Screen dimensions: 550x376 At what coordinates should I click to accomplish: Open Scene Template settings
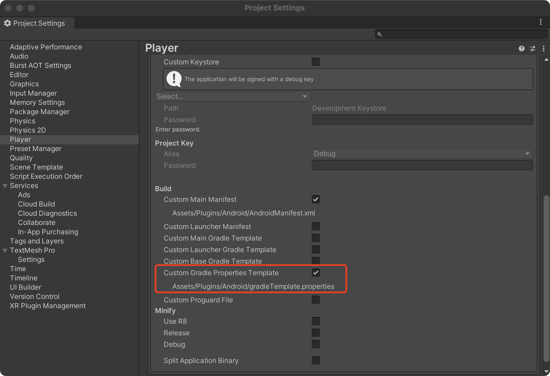click(36, 167)
